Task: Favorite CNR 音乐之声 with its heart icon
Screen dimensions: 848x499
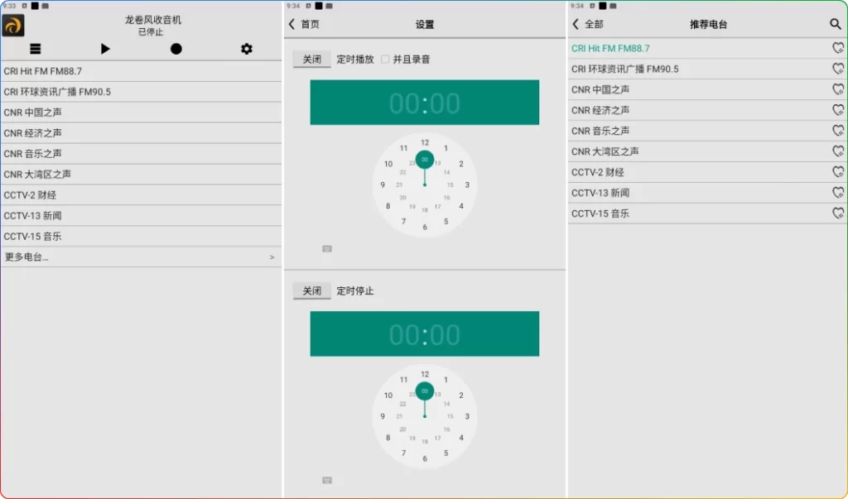Action: tap(838, 130)
